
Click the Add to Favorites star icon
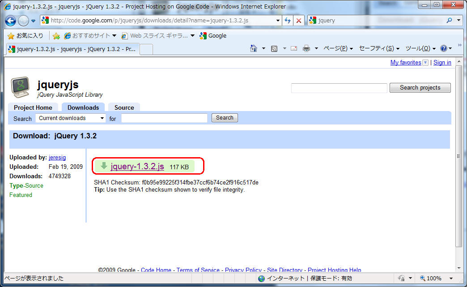point(56,36)
